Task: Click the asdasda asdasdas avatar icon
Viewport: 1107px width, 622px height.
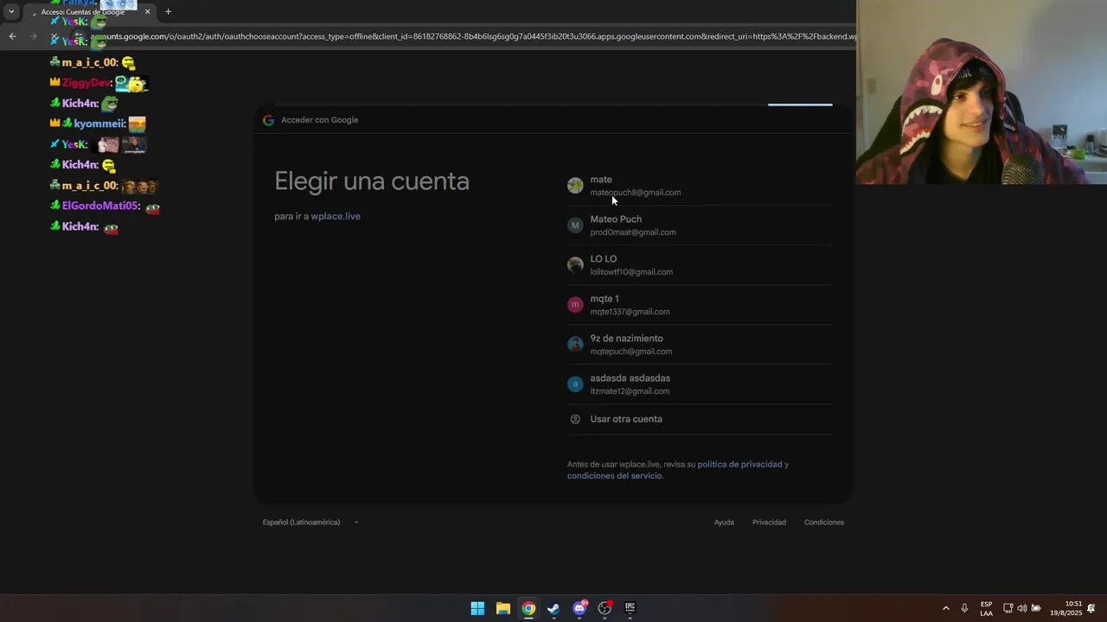Action: pos(575,384)
